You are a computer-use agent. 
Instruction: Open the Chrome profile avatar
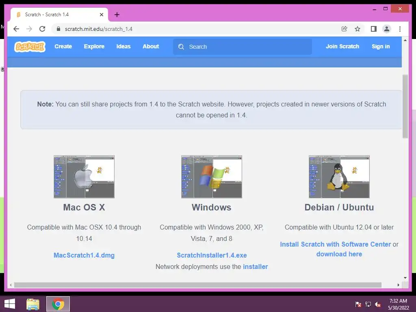point(387,29)
